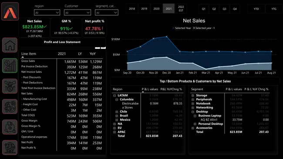Image resolution: width=283 pixels, height=159 pixels.
Task: Collapse the Desktop segment
Action: tap(193, 112)
